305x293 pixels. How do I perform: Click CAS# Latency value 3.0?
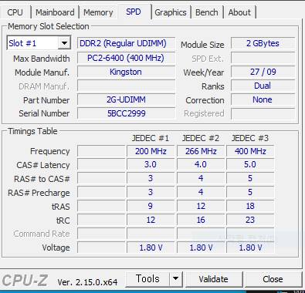tap(151, 164)
